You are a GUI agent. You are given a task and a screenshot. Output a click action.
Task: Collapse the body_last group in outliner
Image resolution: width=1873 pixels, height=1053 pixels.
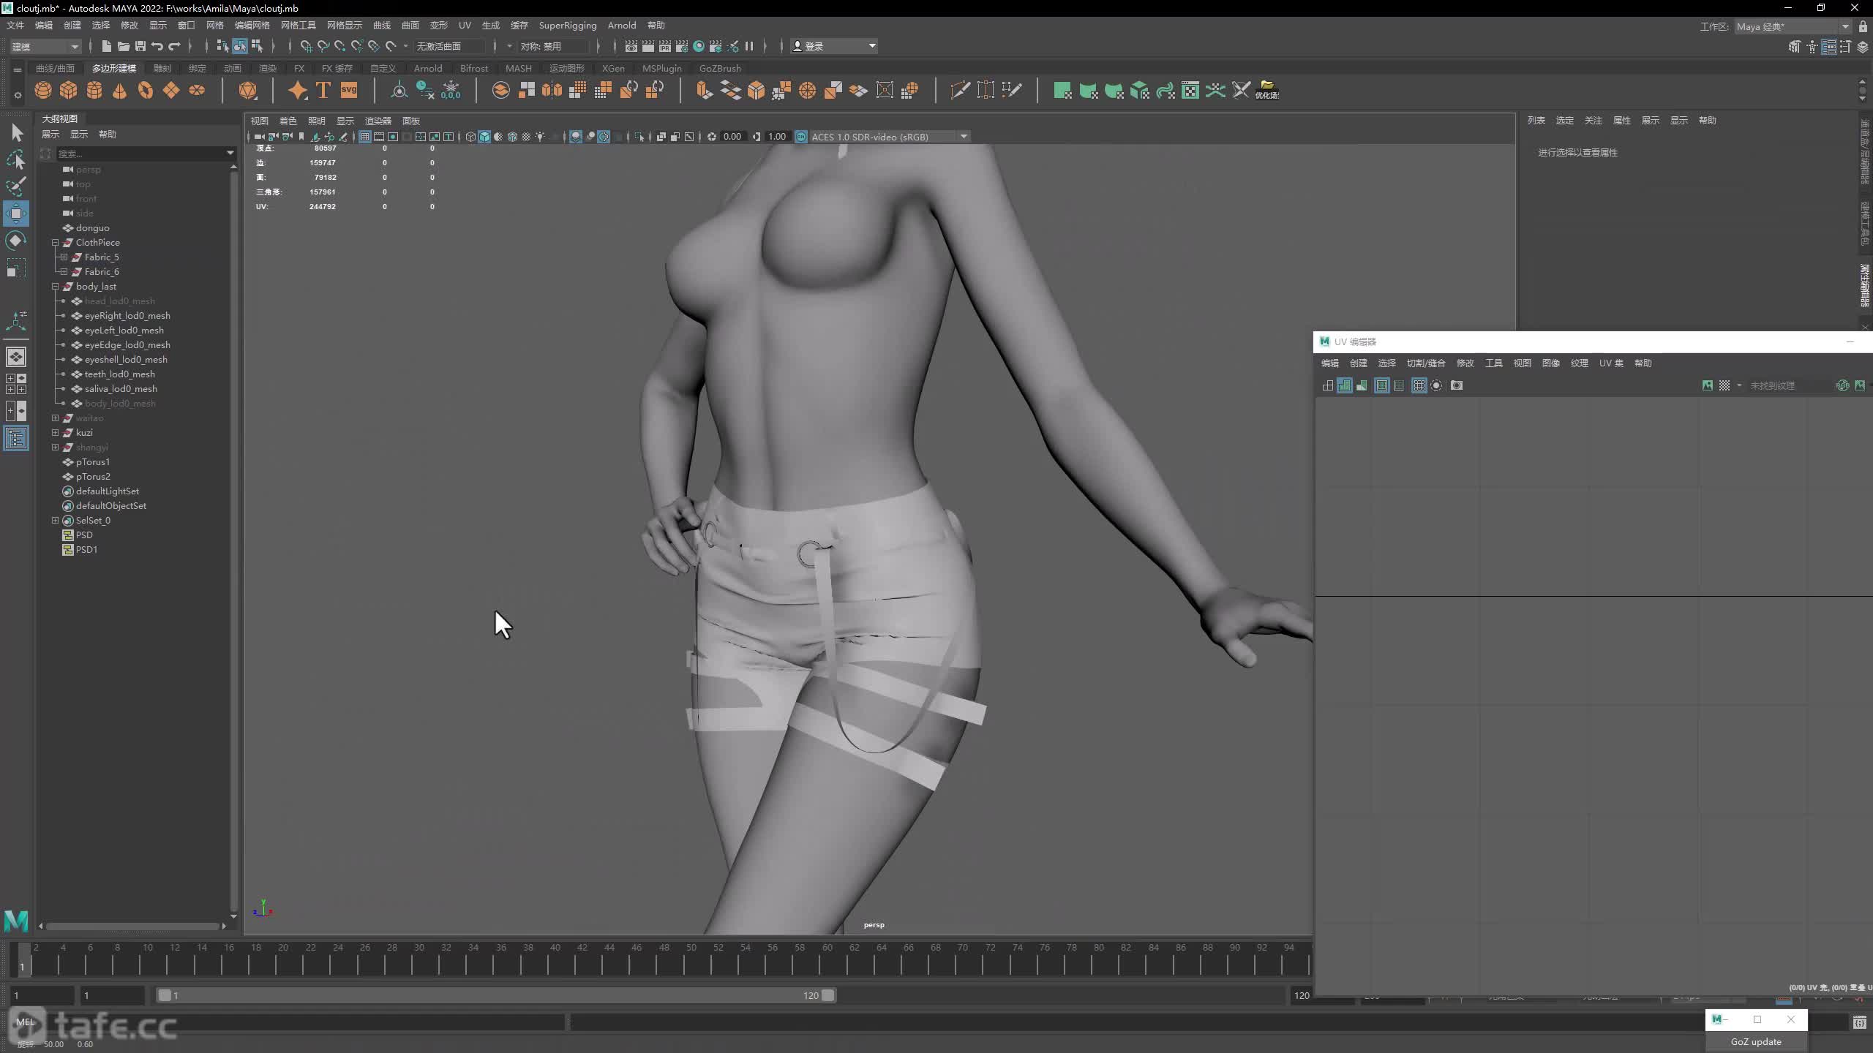55,286
